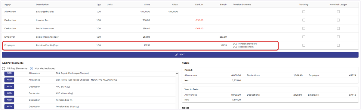Click the pencil icon on the EDIT bar
361x110 pixels.
coord(177,55)
